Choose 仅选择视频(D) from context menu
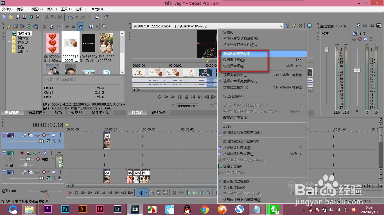 (x=262, y=60)
